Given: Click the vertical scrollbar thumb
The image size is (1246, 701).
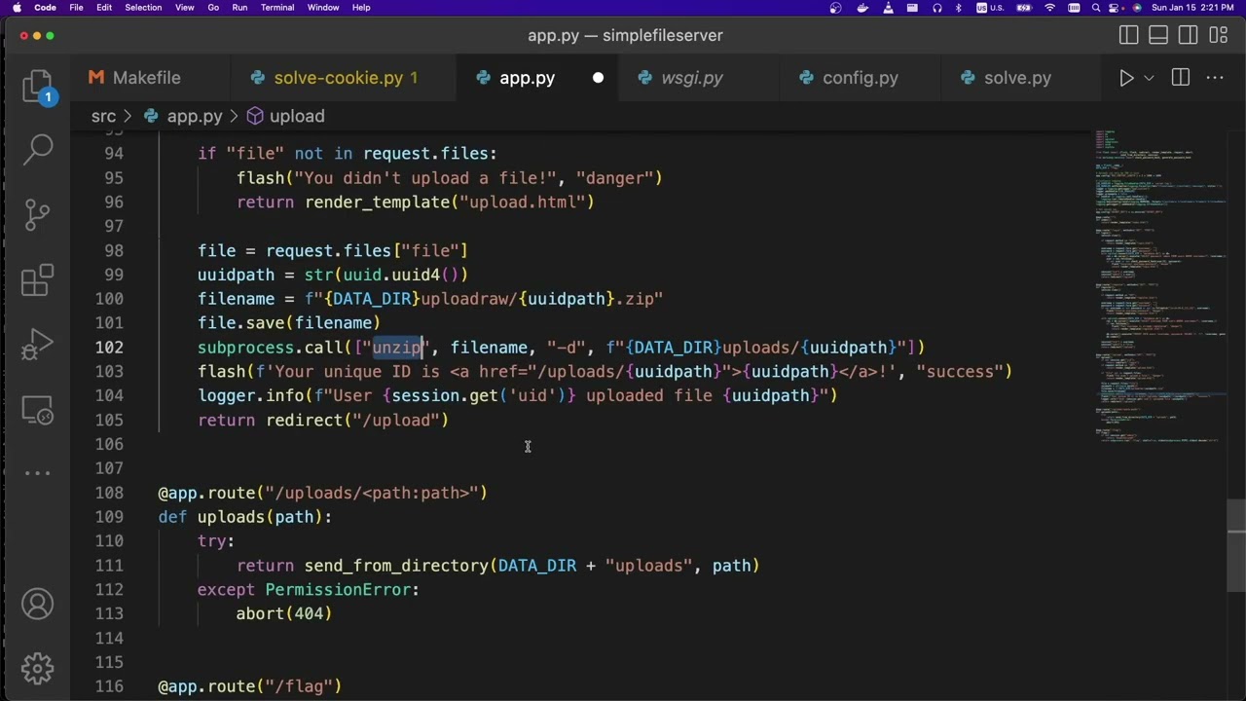Looking at the screenshot, I should 1236,547.
